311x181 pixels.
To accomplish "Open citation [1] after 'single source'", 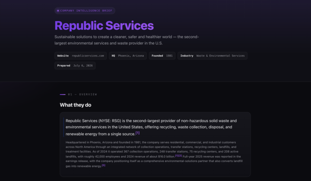I will (138, 133).
